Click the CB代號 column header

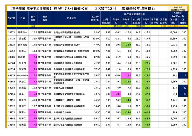point(11,18)
